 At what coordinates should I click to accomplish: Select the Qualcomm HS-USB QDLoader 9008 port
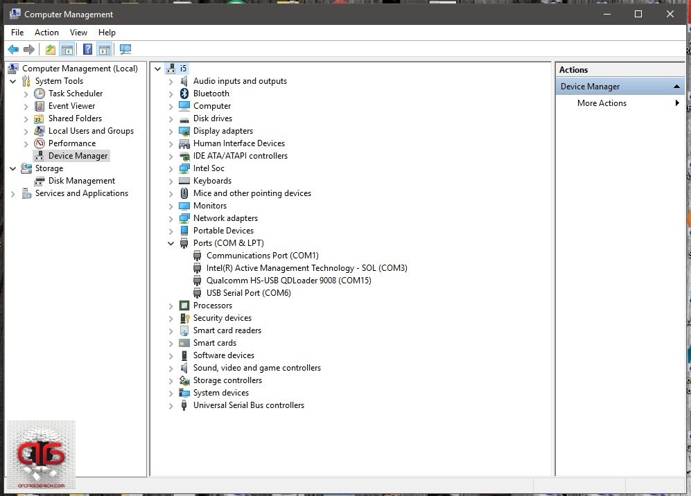click(x=288, y=281)
